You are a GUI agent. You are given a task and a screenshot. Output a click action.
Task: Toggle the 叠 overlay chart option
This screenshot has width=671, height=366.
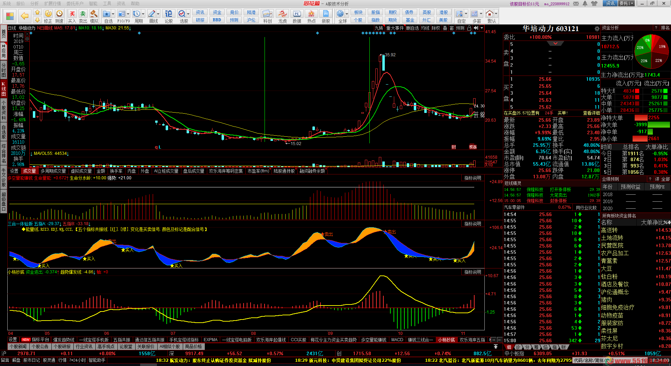point(445,28)
